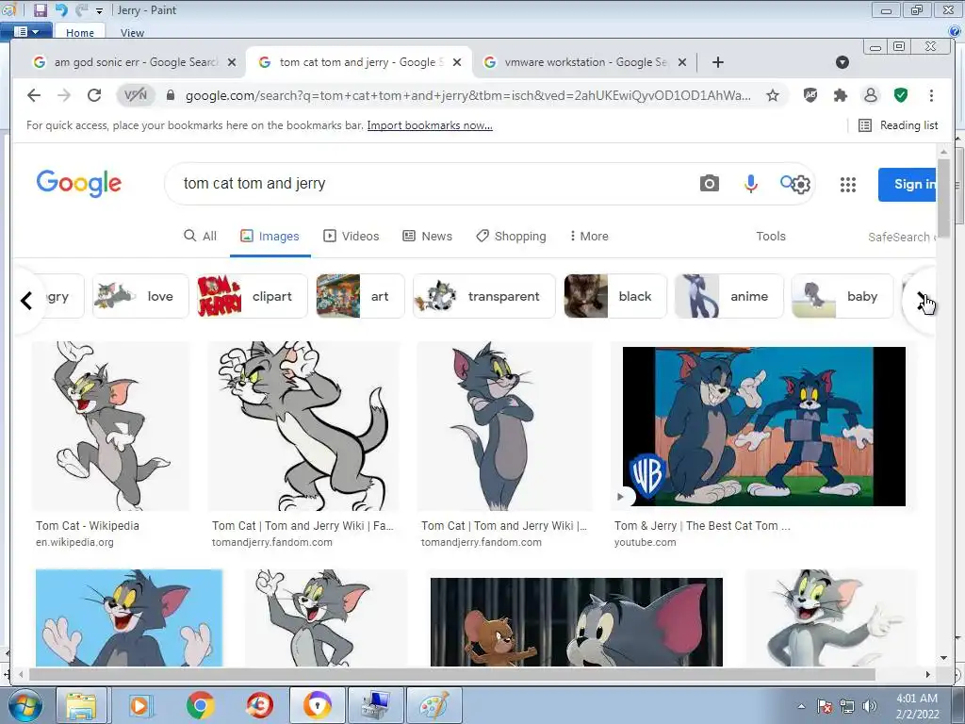Select the 'black' suggestion chip
Image resolution: width=965 pixels, height=724 pixels.
pyautogui.click(x=614, y=296)
